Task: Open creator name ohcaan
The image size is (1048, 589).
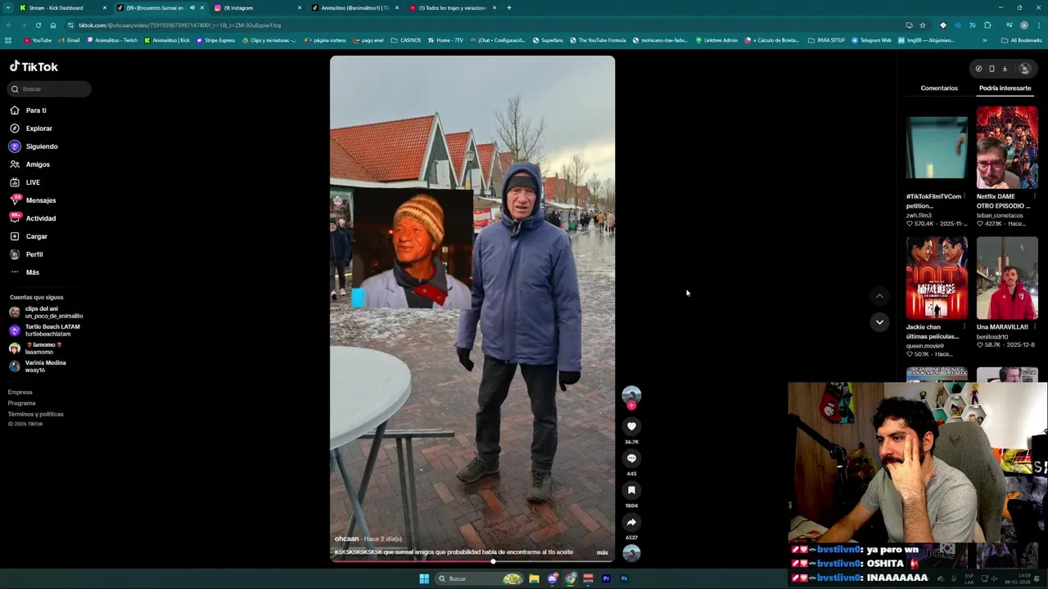Action: pyautogui.click(x=347, y=539)
